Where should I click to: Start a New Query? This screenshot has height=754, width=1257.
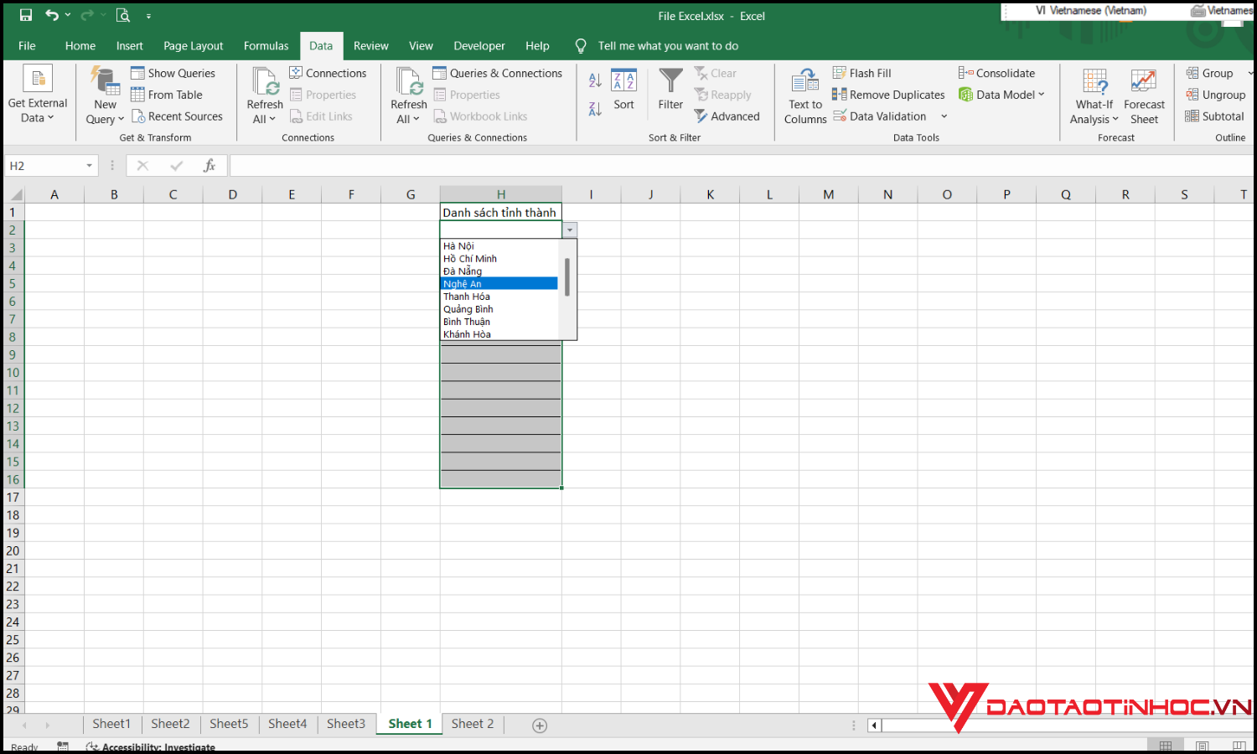pos(103,94)
